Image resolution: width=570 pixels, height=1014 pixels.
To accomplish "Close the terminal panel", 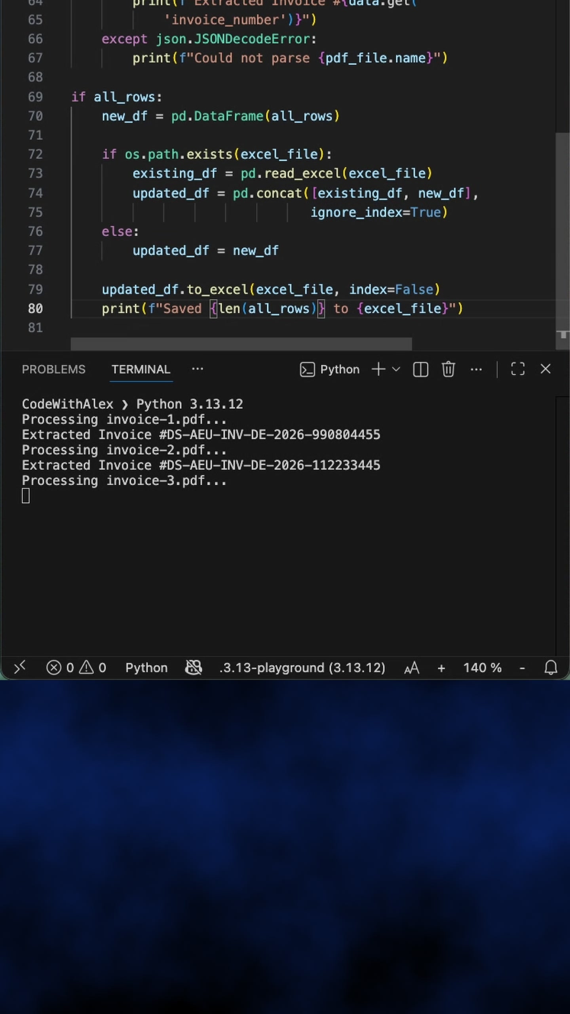I will coord(545,369).
